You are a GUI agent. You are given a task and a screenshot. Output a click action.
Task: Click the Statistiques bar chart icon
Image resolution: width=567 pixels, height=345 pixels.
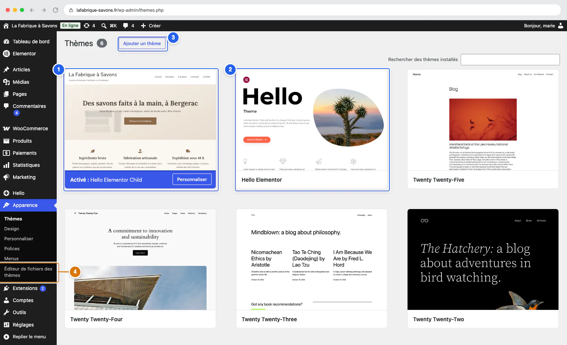pyautogui.click(x=6, y=165)
